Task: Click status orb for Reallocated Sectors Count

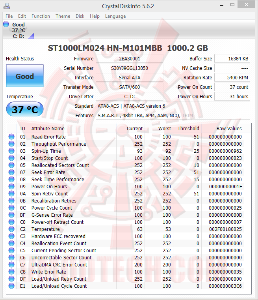Action: click(11, 165)
